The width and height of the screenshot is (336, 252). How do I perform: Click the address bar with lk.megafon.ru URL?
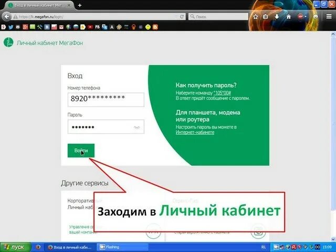click(x=97, y=16)
